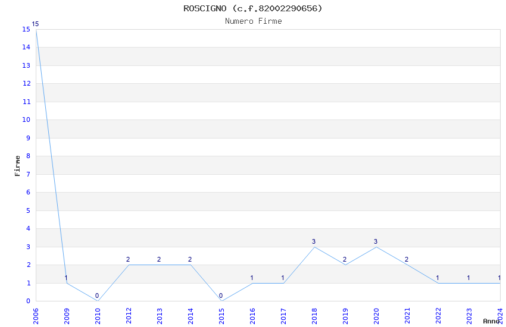Click y-axis tick label 11
Image resolution: width=506 pixels, height=327 pixels.
(x=26, y=102)
